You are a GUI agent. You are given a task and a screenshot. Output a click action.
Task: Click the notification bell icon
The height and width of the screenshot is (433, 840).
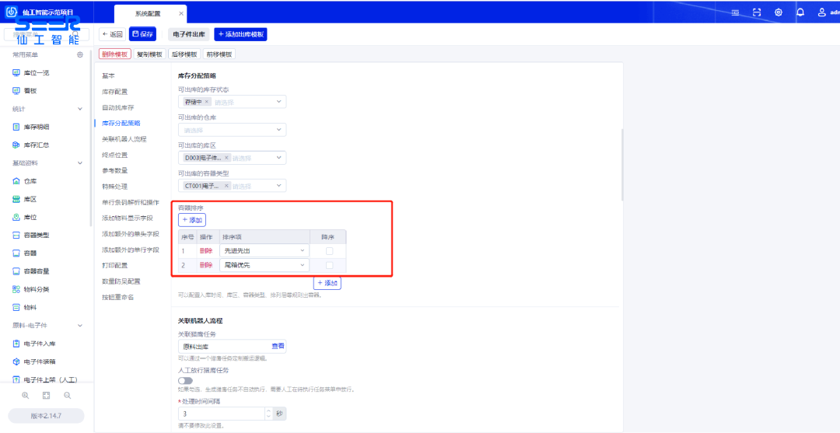(x=800, y=12)
